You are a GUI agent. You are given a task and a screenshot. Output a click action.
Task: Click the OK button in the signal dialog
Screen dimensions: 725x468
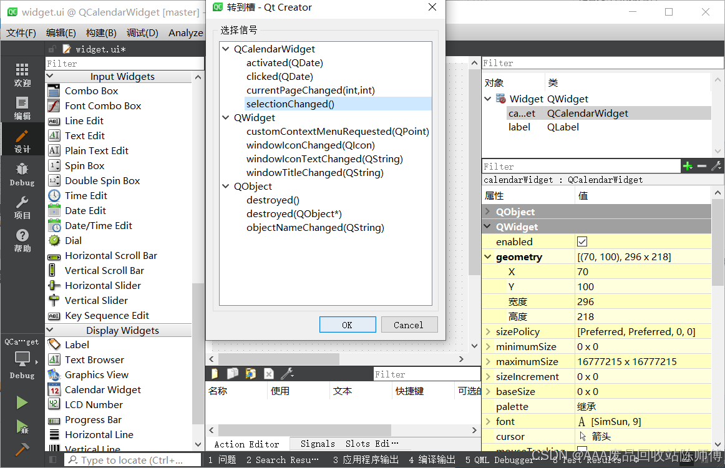click(348, 324)
